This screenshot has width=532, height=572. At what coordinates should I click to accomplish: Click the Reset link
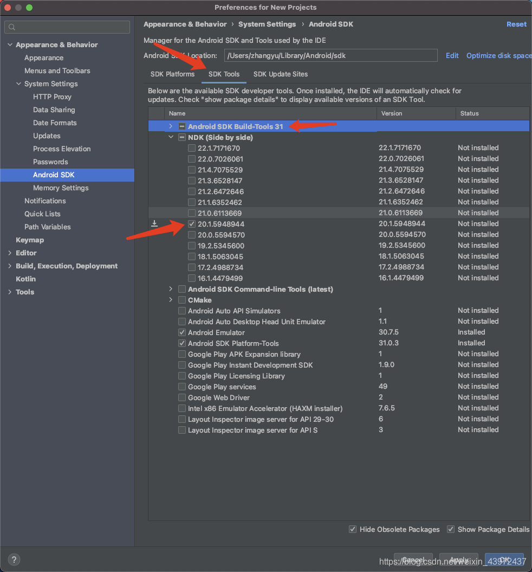[516, 24]
